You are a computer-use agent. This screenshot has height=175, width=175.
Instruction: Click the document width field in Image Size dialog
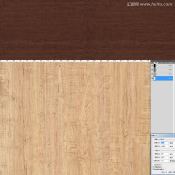164,154
